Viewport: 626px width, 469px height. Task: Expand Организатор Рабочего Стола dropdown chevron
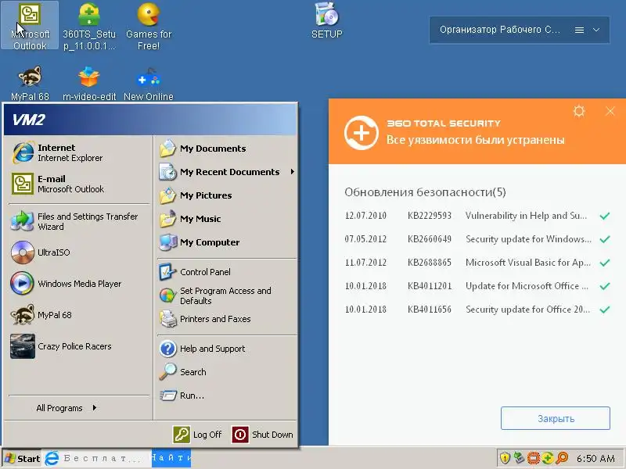[596, 30]
